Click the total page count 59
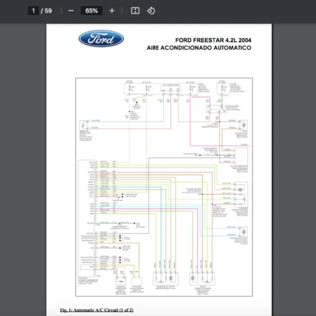This screenshot has width=316, height=316. click(47, 11)
